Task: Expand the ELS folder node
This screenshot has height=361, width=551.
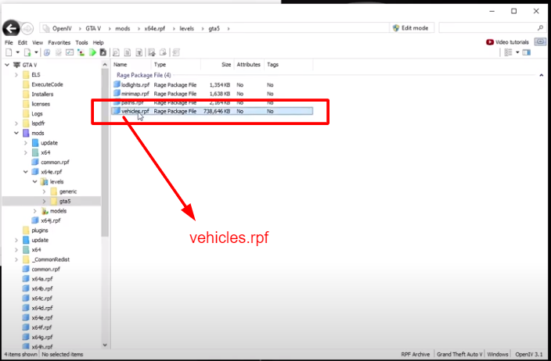Action: pyautogui.click(x=16, y=75)
